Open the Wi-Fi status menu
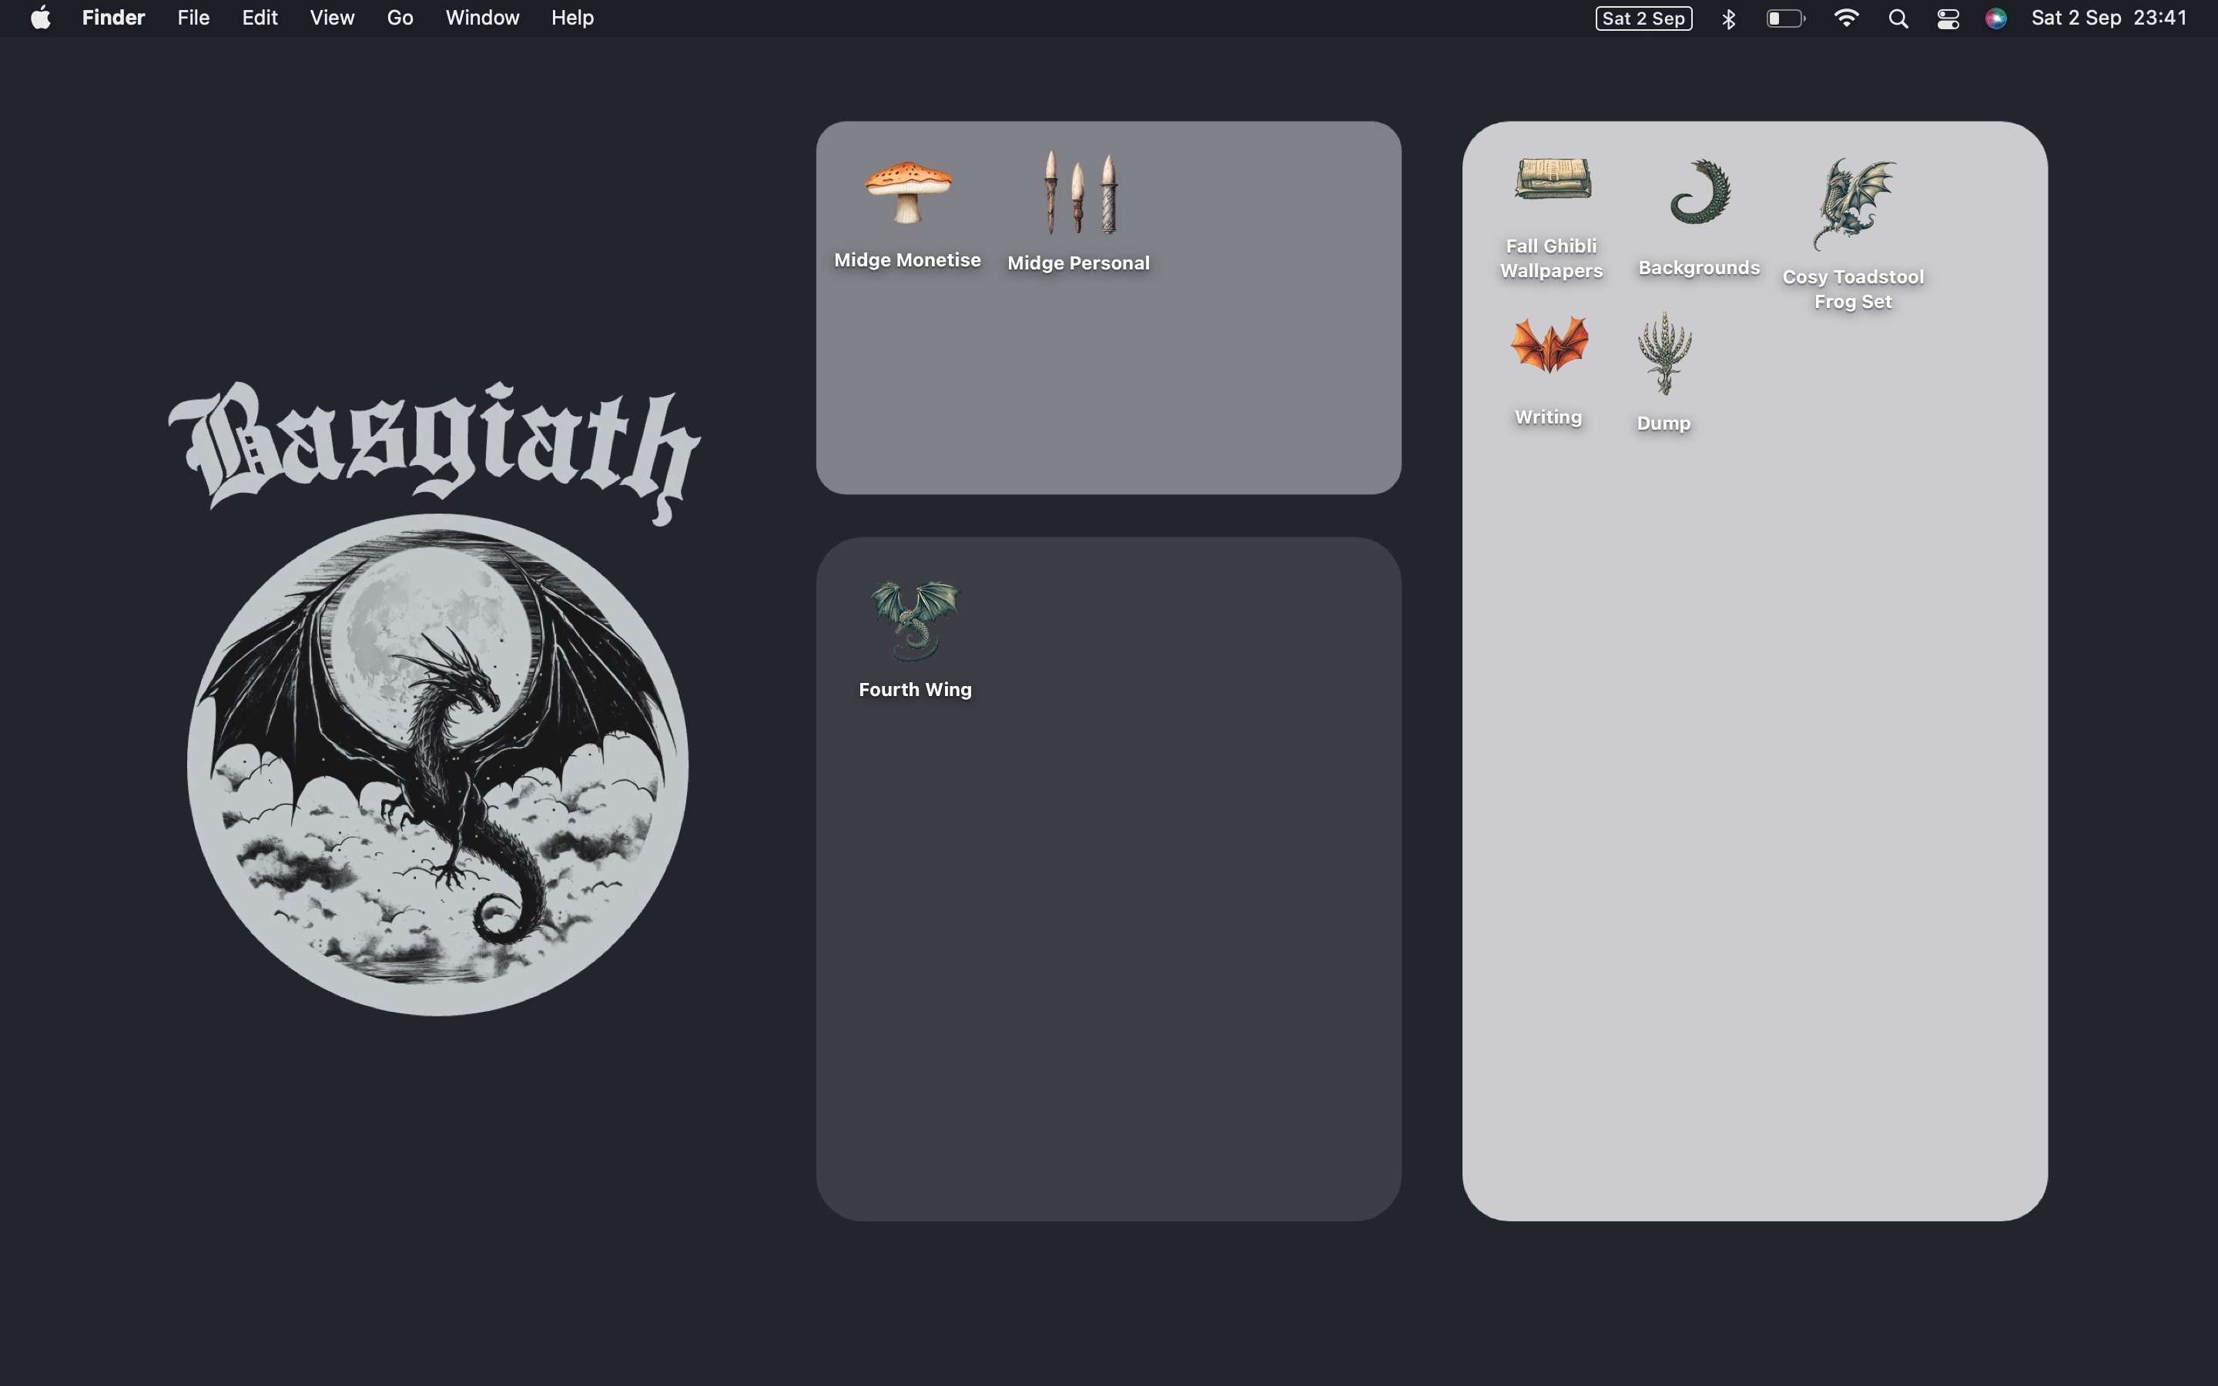This screenshot has height=1386, width=2218. click(x=1848, y=18)
